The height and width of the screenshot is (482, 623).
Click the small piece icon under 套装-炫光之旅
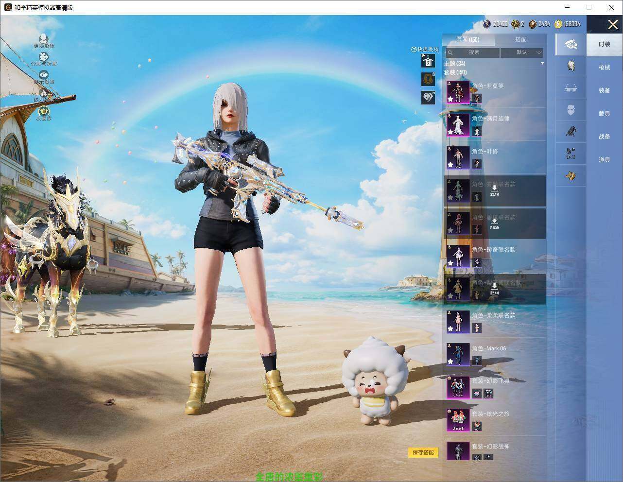pyautogui.click(x=477, y=426)
